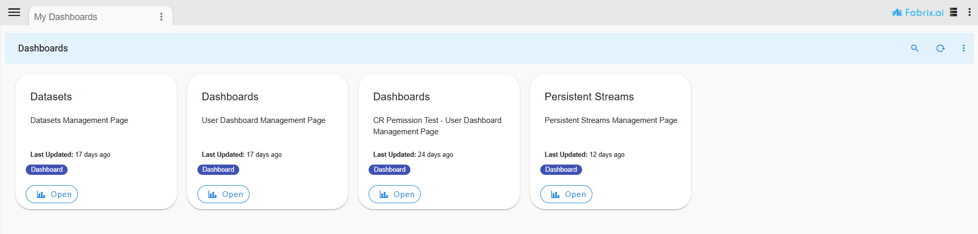
Task: Select the My Dashboards tab
Action: coord(65,17)
